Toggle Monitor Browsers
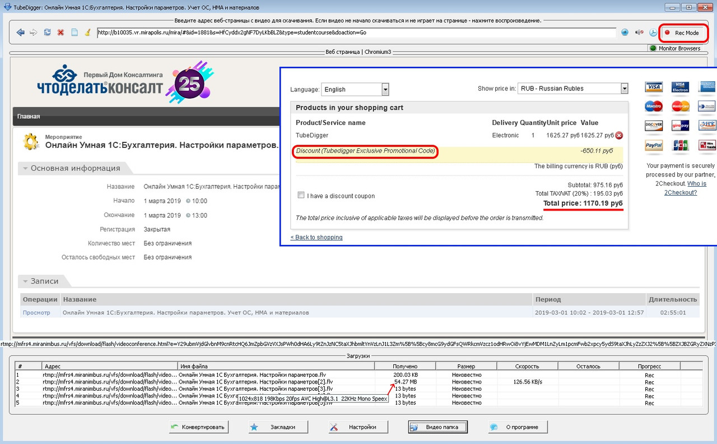Image resolution: width=717 pixels, height=444 pixels. 675,48
